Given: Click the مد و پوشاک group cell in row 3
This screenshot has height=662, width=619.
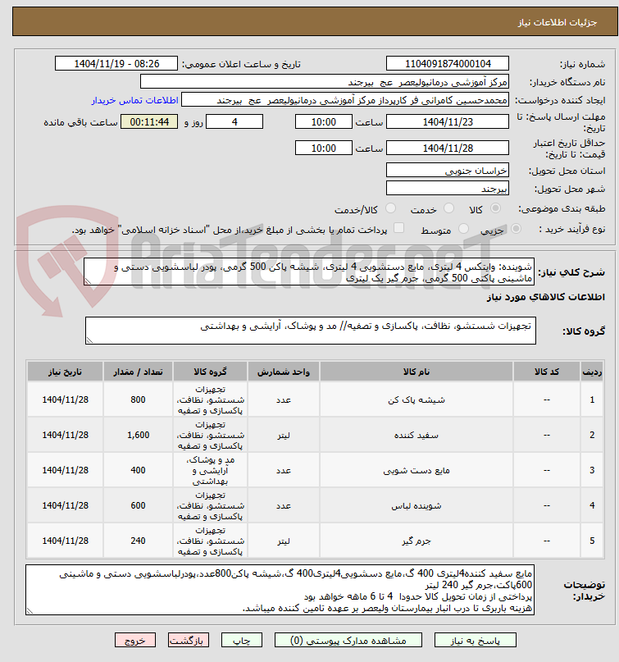Looking at the screenshot, I should pos(210,470).
